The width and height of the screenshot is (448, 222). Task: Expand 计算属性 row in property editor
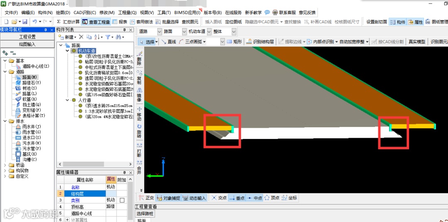tap(68, 220)
